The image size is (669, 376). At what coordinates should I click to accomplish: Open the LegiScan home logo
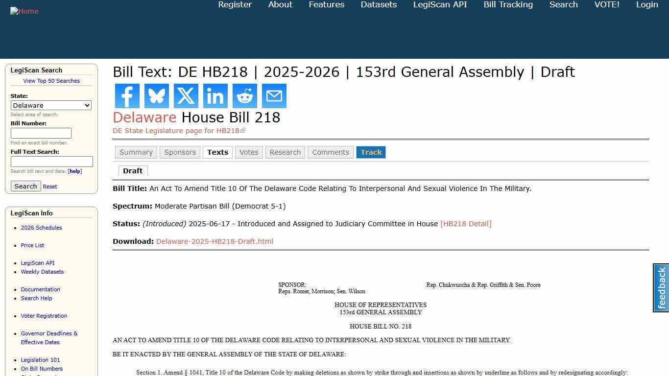click(24, 11)
